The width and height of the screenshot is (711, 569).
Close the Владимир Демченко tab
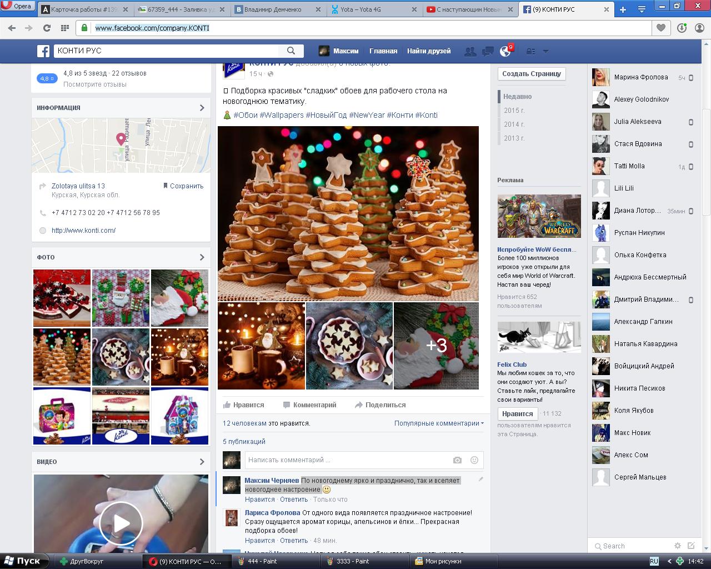point(318,9)
